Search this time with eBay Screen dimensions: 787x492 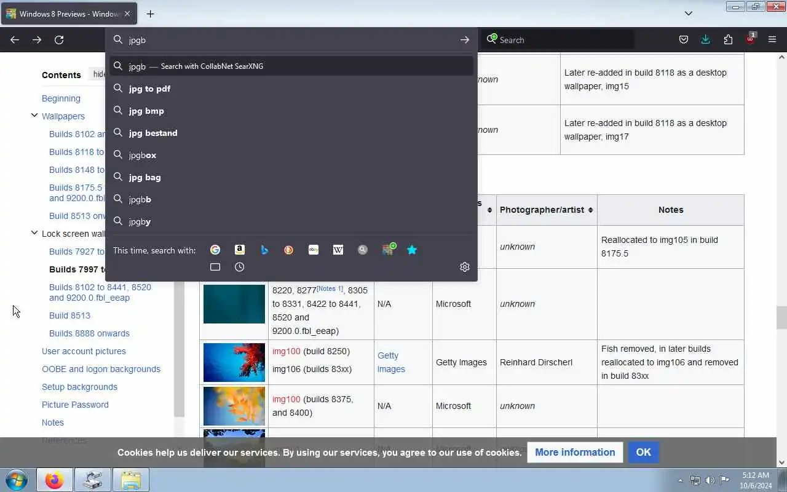314,250
